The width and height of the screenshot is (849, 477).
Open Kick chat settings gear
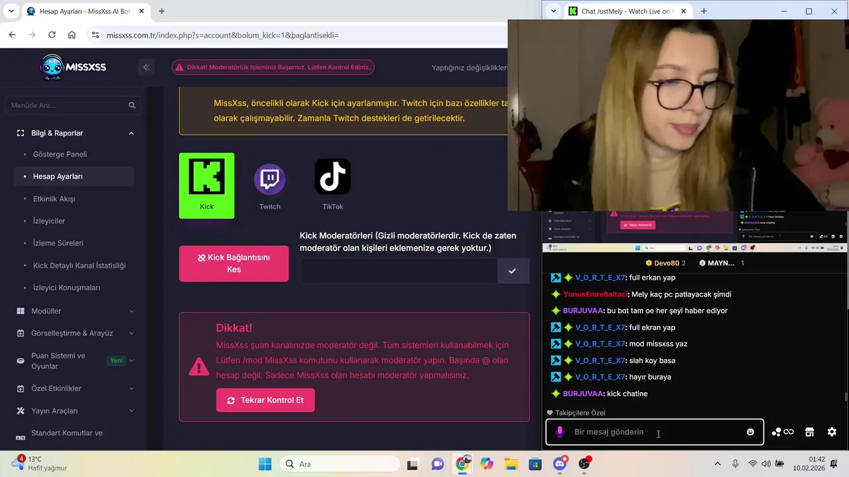coord(832,432)
